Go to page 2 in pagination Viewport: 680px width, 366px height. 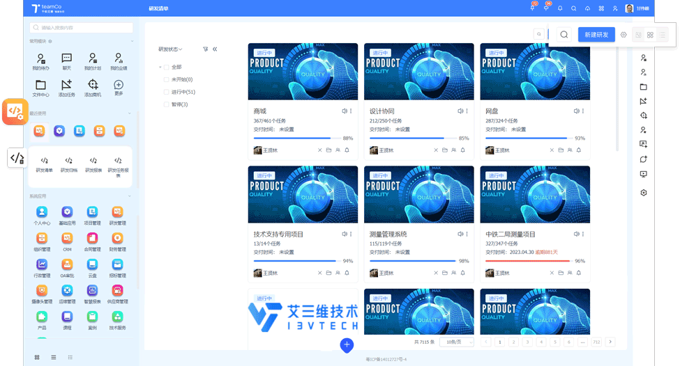click(513, 342)
